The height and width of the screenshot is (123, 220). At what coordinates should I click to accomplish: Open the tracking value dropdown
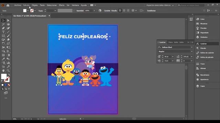pos(192,61)
